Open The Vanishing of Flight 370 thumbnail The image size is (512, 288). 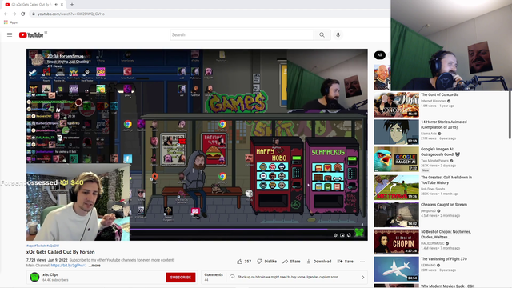tap(397, 269)
